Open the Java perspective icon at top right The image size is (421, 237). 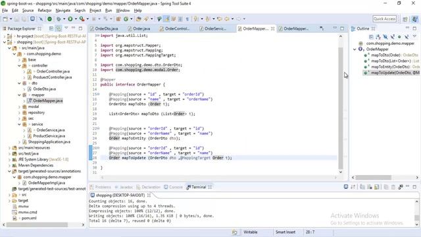415,19
